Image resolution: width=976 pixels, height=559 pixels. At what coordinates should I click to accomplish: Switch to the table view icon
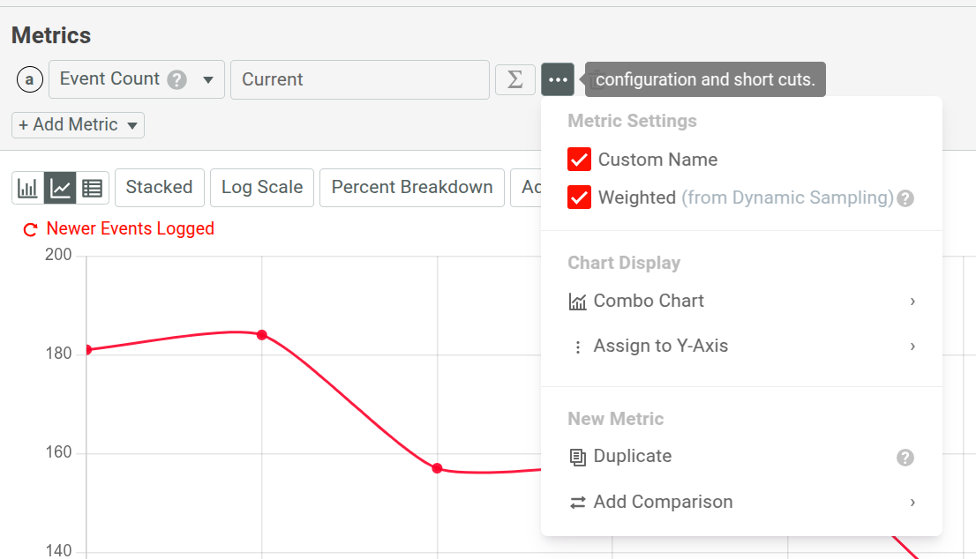pyautogui.click(x=91, y=187)
